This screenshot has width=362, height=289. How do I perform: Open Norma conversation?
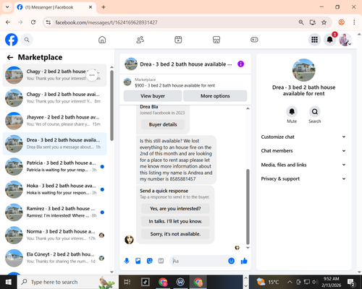(54, 235)
